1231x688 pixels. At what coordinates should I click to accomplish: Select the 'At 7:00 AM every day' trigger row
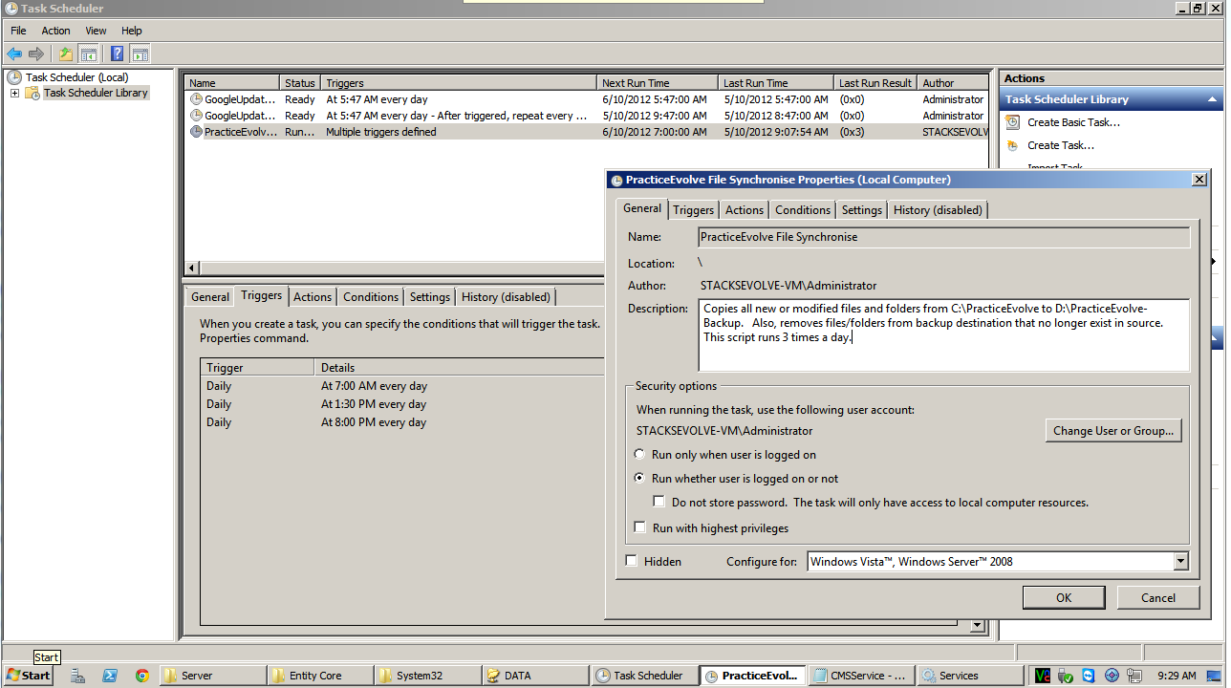[x=403, y=386]
